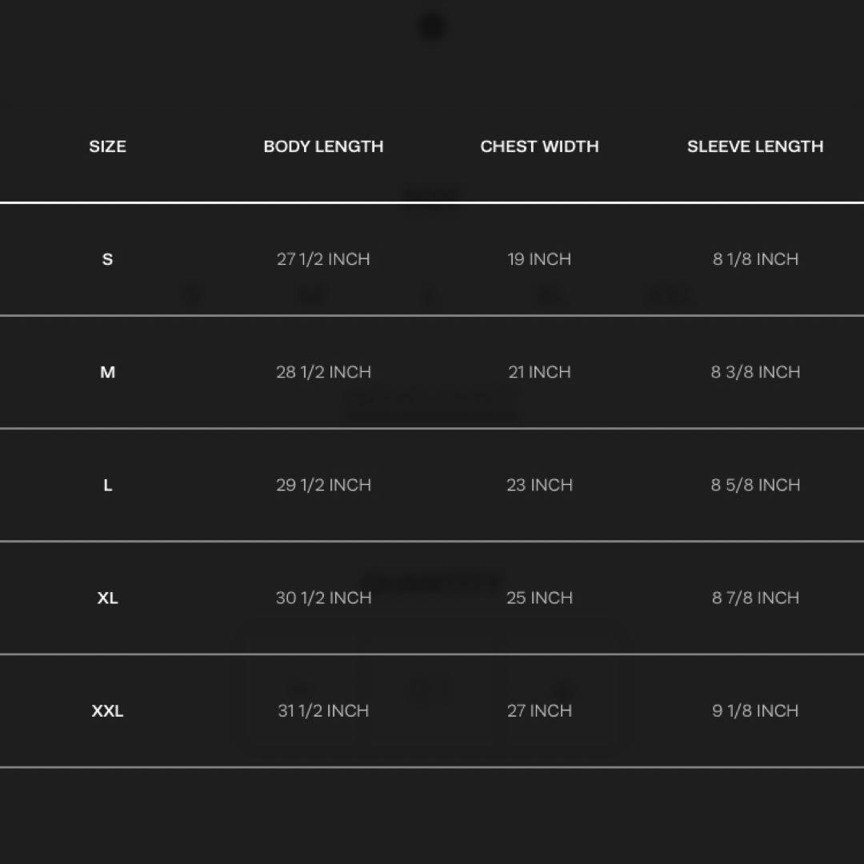
Task: Click the 29 1/2 INCH body length cell
Action: (x=323, y=485)
